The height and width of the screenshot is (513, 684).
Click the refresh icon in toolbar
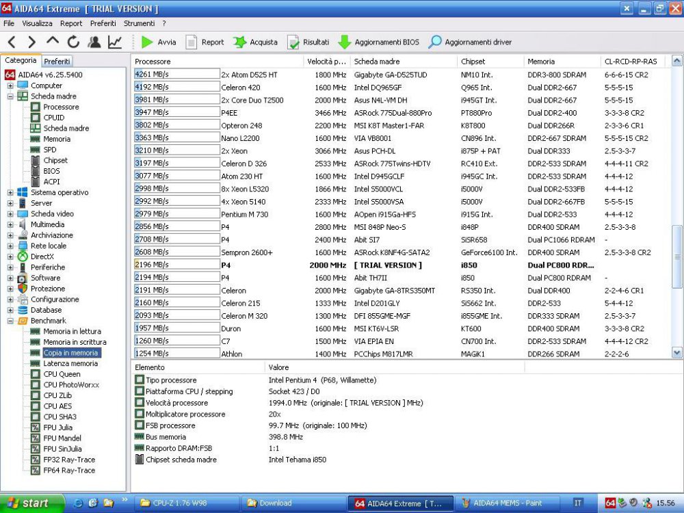tap(73, 42)
